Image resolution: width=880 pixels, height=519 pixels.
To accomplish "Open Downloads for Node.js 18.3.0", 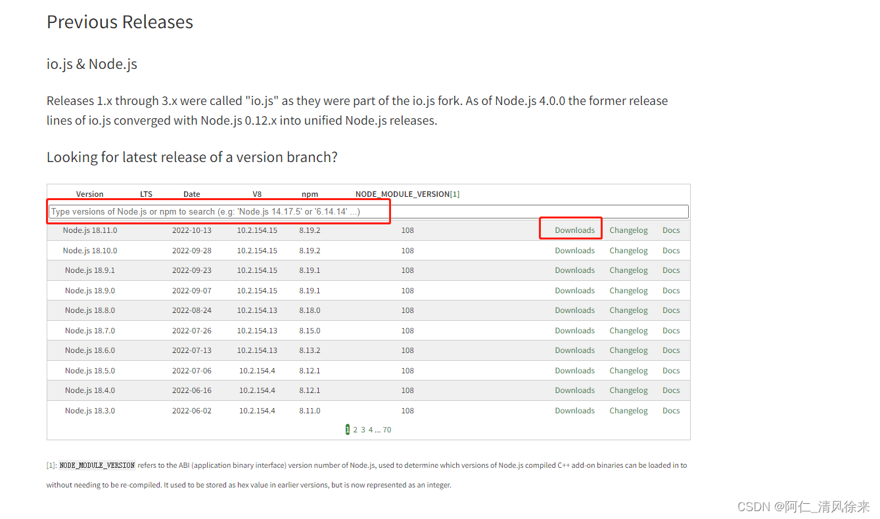I will coord(574,411).
